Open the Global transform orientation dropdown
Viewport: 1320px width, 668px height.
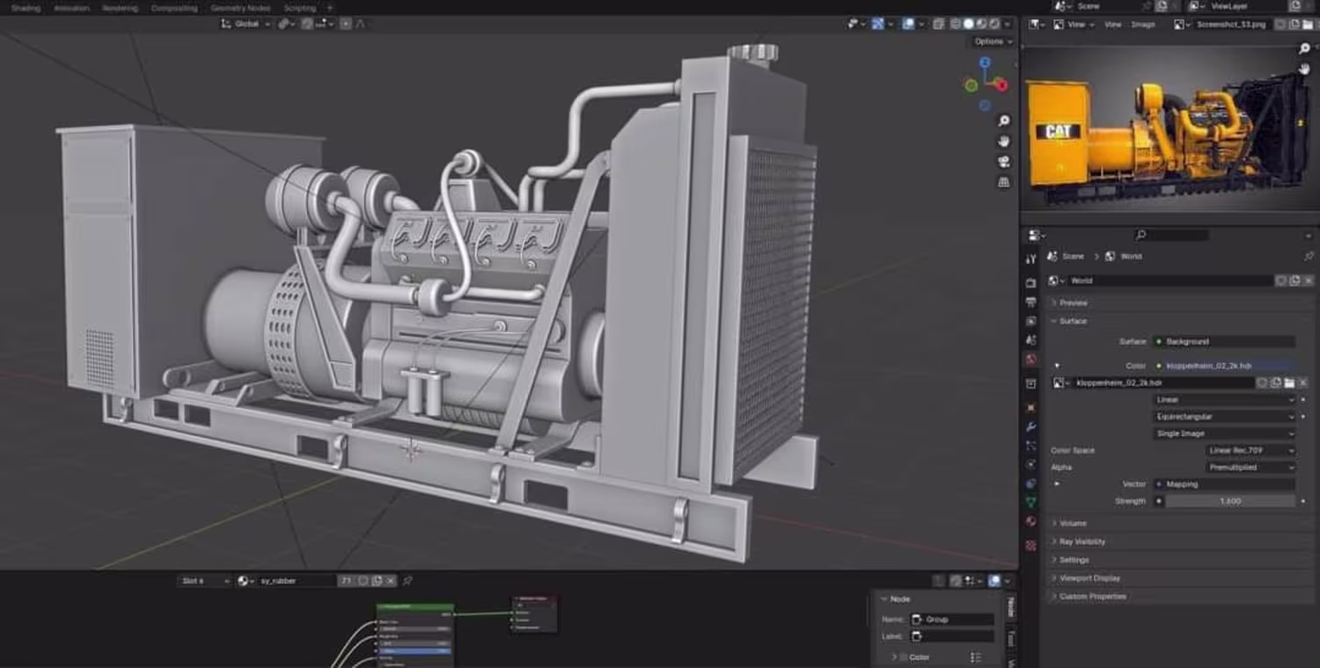click(246, 24)
